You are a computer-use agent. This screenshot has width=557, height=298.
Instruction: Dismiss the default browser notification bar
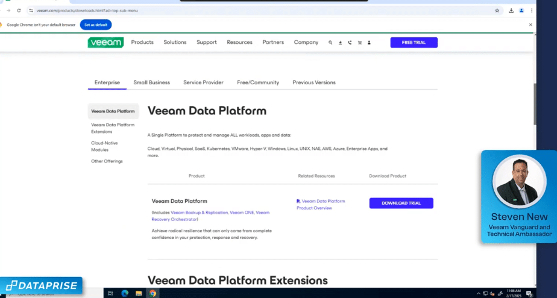point(530,25)
